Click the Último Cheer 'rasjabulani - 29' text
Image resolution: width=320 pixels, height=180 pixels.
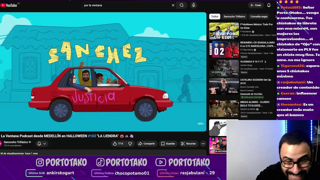click(197, 173)
